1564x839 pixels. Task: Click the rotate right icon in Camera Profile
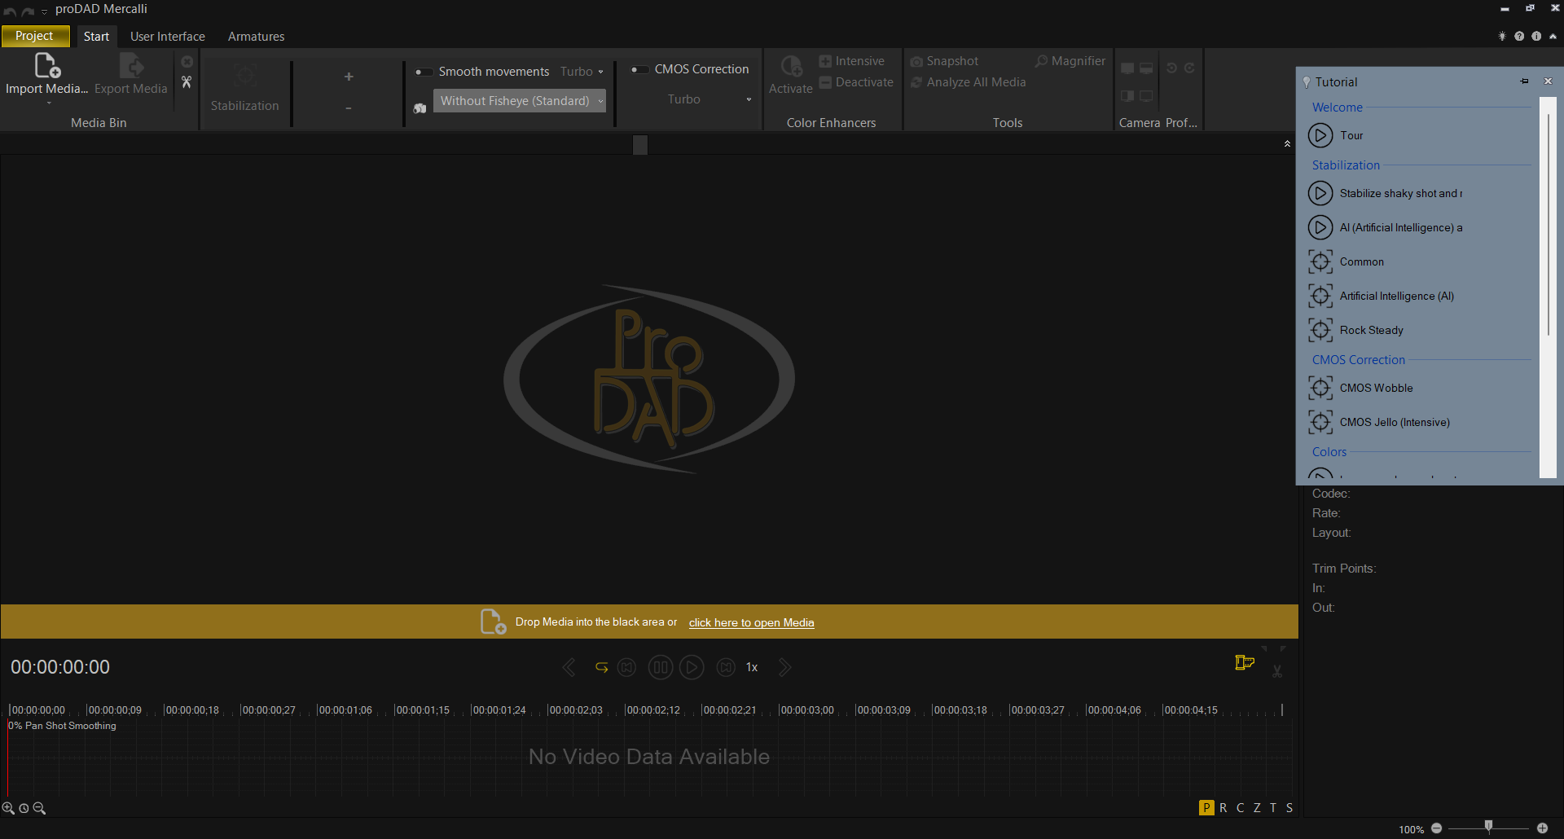tap(1189, 68)
